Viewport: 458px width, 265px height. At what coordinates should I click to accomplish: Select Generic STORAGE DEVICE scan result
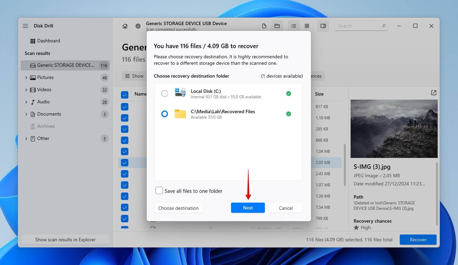point(65,65)
